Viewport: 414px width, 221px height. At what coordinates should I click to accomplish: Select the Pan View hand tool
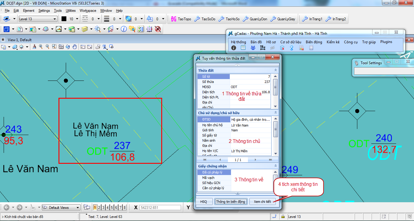pos(74,47)
